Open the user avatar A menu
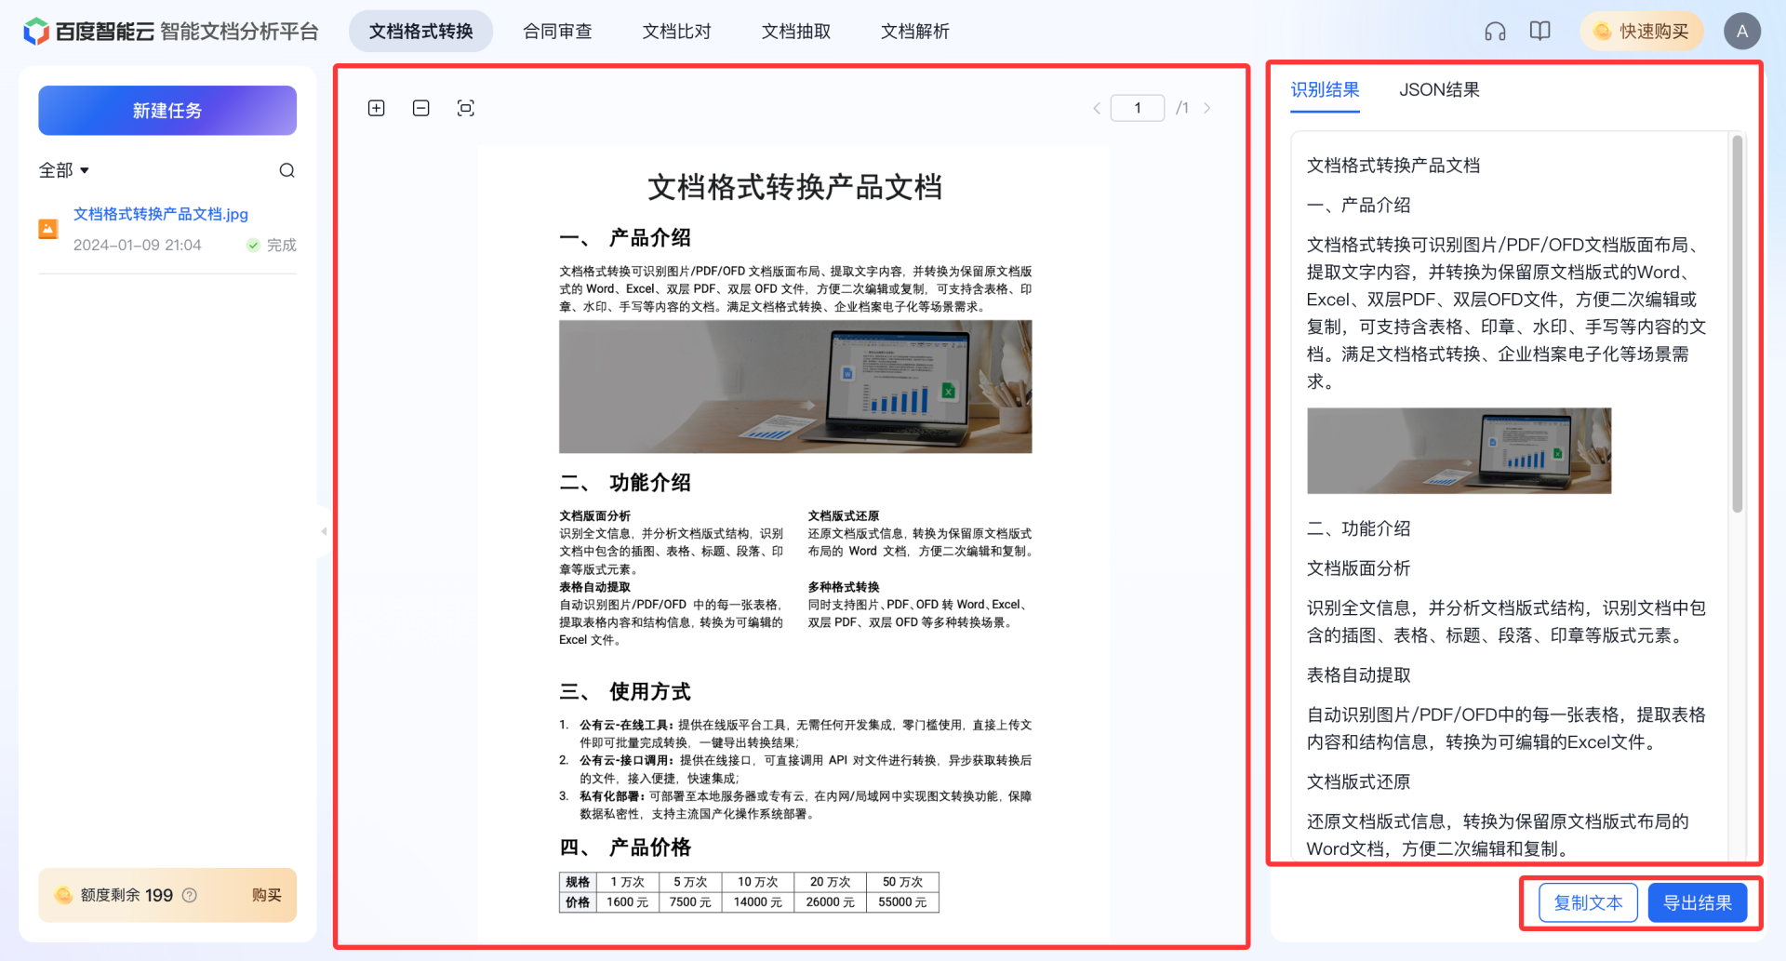This screenshot has width=1786, height=961. pos(1741,31)
